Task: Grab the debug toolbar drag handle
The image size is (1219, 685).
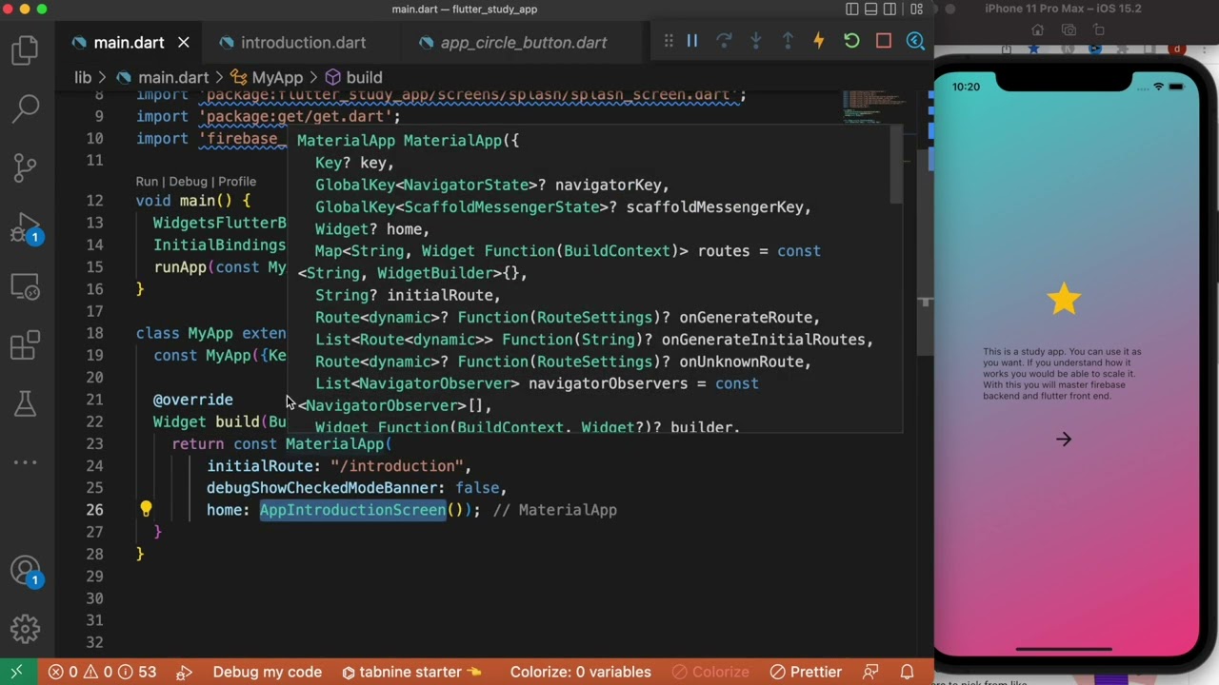Action: [x=669, y=41]
